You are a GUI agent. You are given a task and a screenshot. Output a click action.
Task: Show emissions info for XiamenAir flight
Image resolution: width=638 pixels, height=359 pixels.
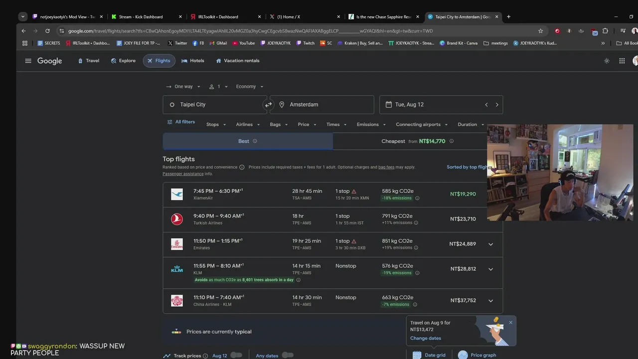(417, 198)
